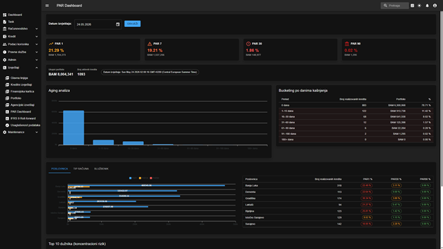The image size is (443, 249).
Task: Click the Istočno Sarajevo PAR1 % badge
Action: [367, 217]
